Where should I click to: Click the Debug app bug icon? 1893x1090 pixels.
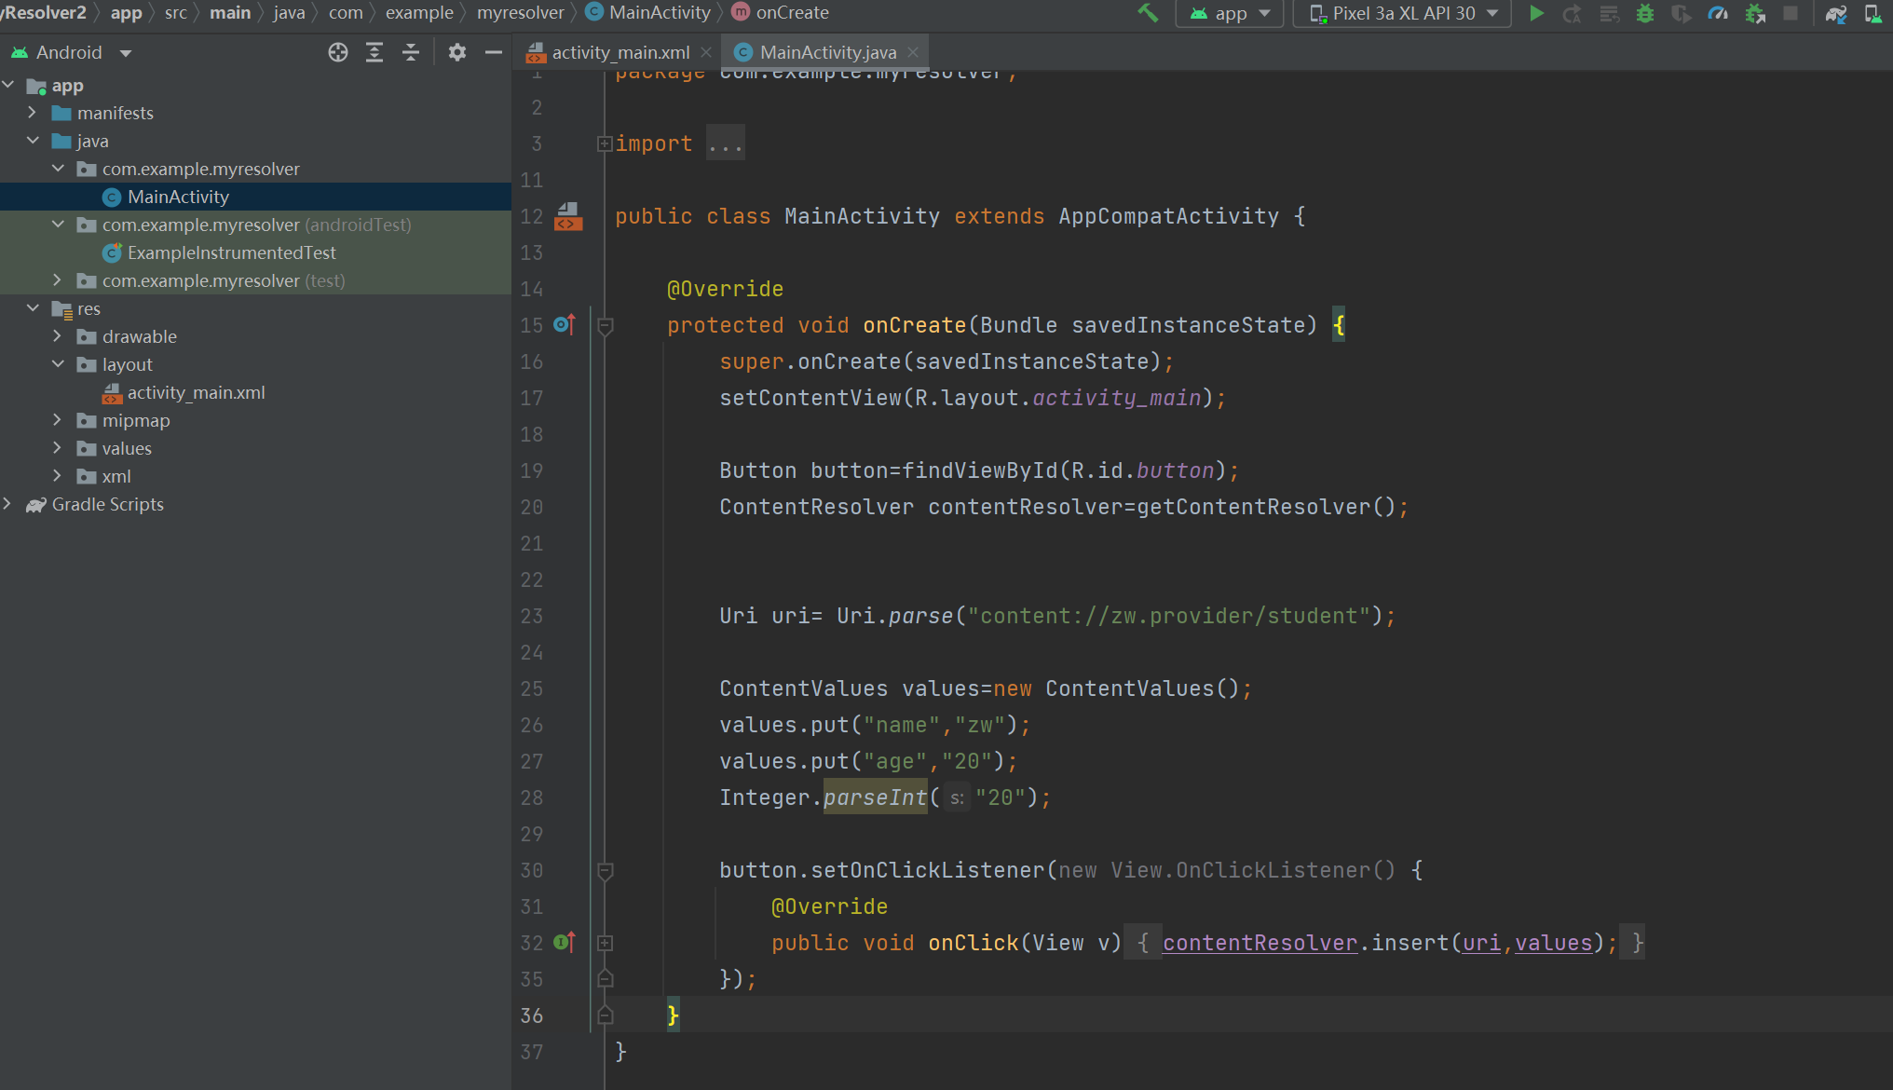click(x=1645, y=13)
